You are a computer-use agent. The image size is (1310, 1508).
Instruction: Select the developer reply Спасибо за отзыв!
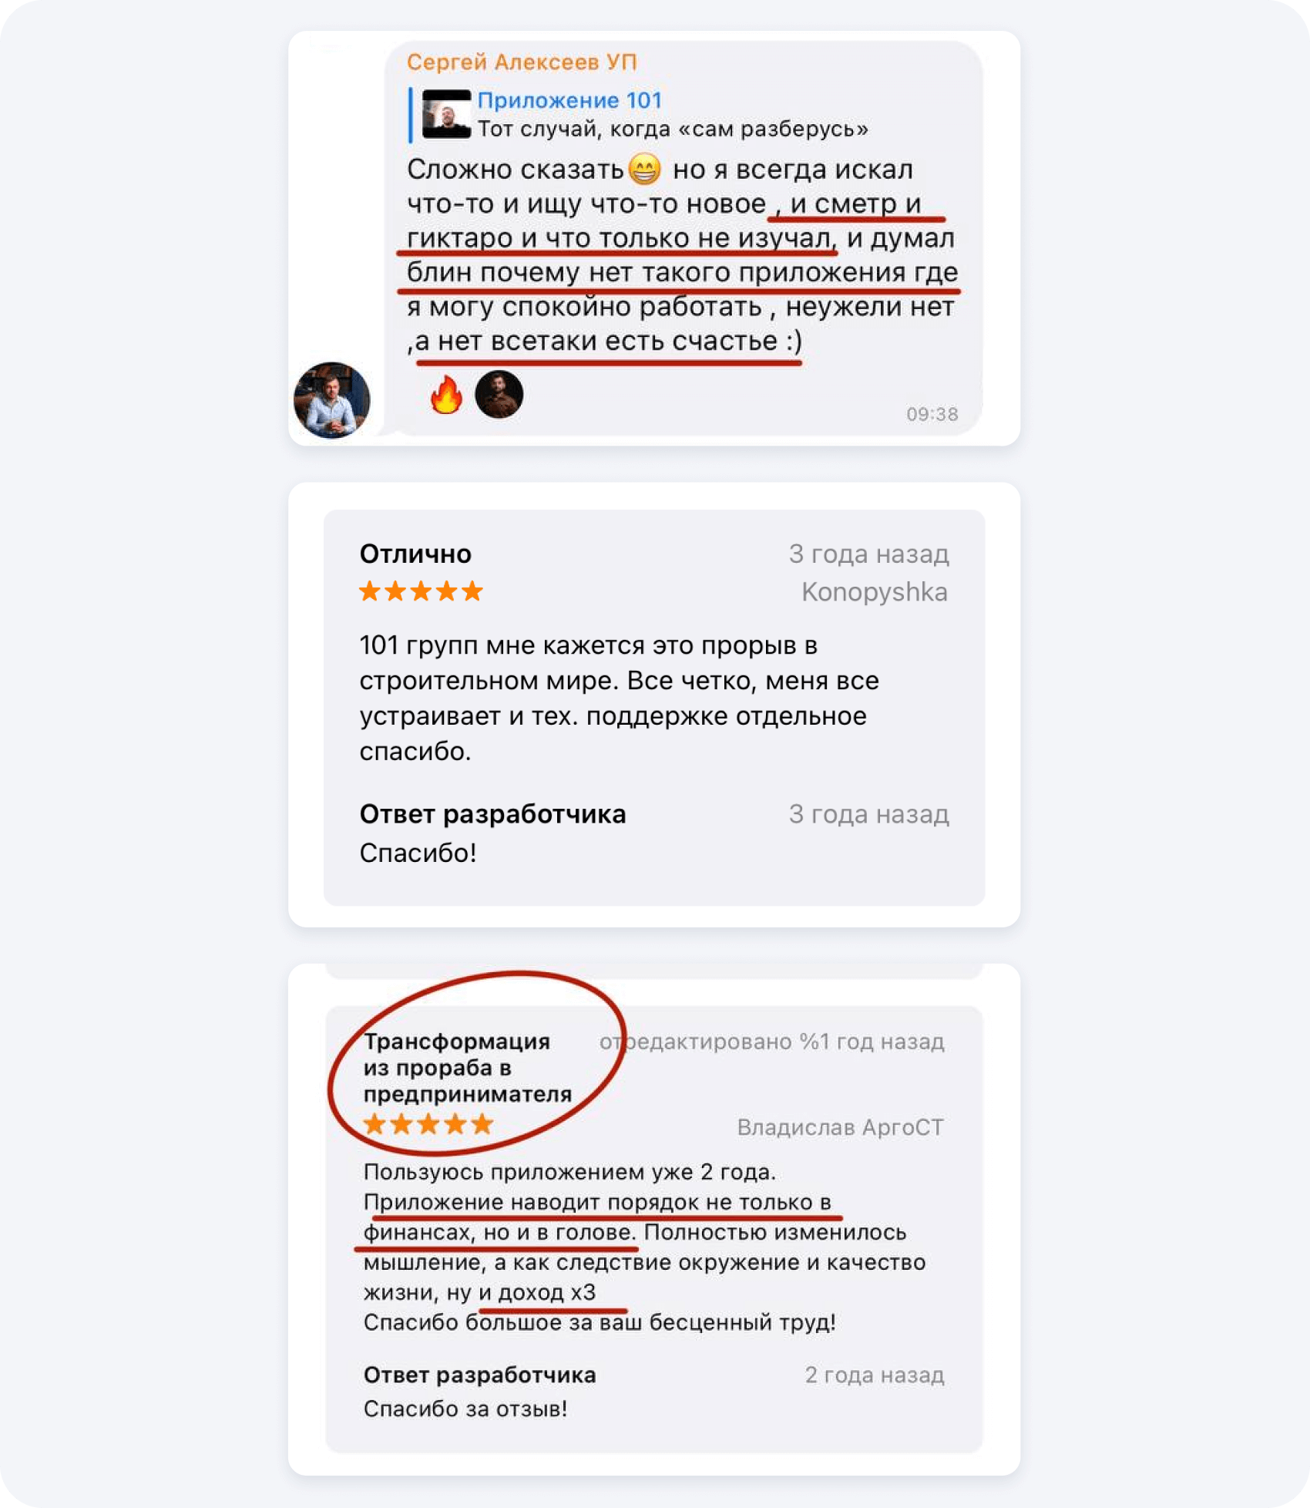[x=465, y=1409]
